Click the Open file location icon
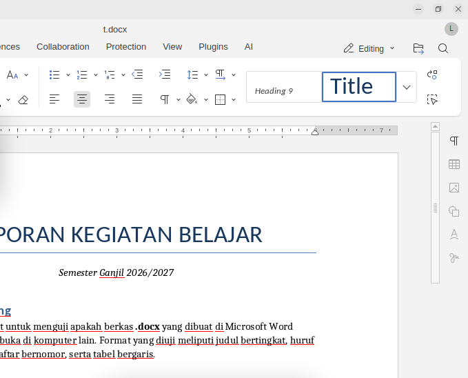This screenshot has width=468, height=378. (418, 48)
